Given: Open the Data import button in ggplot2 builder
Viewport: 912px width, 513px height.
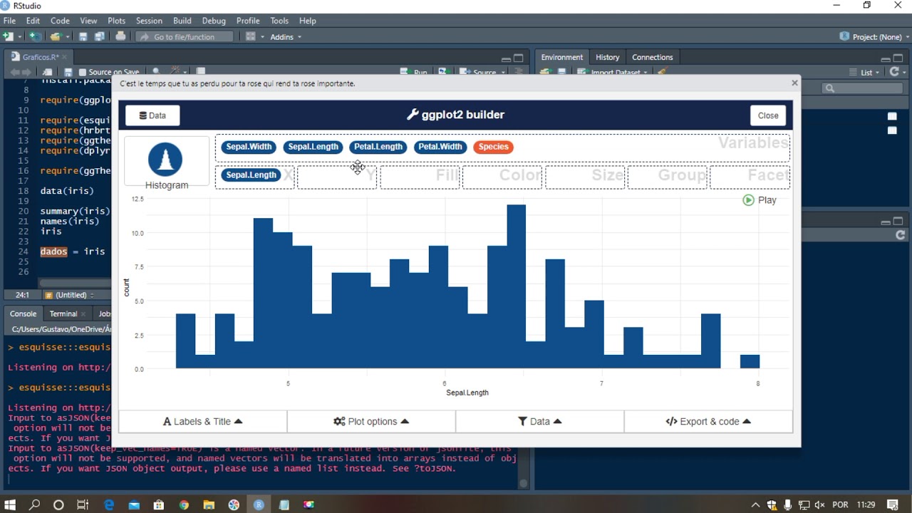Looking at the screenshot, I should pyautogui.click(x=152, y=115).
